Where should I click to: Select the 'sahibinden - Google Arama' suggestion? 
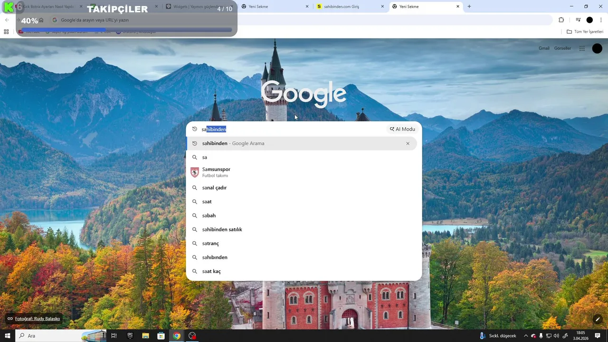click(x=302, y=143)
